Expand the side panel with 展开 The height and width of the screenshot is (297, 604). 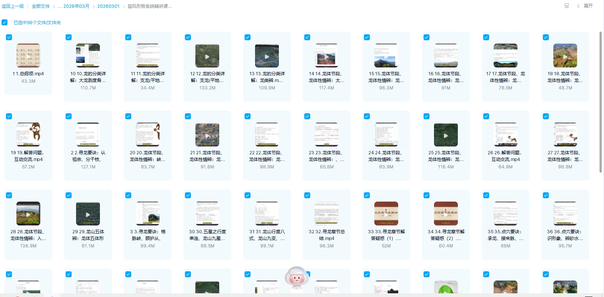(x=585, y=6)
